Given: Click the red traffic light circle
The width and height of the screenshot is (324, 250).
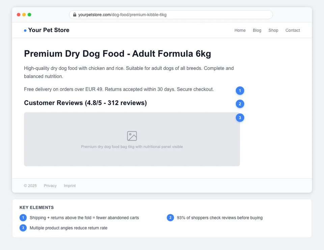Looking at the screenshot, I should (x=18, y=15).
